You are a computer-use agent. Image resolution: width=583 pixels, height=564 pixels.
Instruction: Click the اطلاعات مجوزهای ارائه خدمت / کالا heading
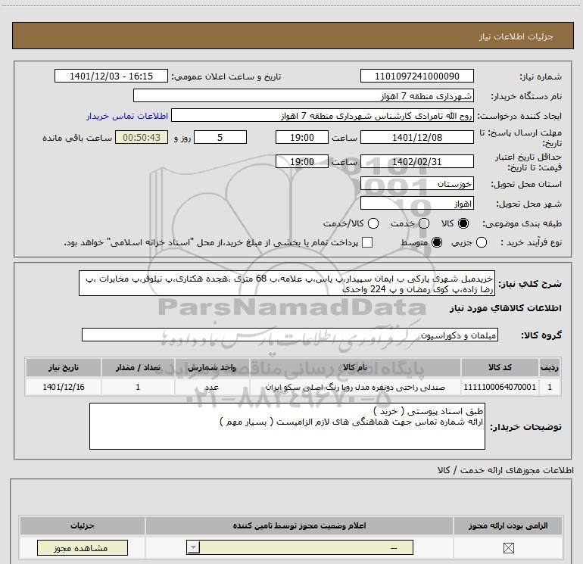pyautogui.click(x=505, y=470)
